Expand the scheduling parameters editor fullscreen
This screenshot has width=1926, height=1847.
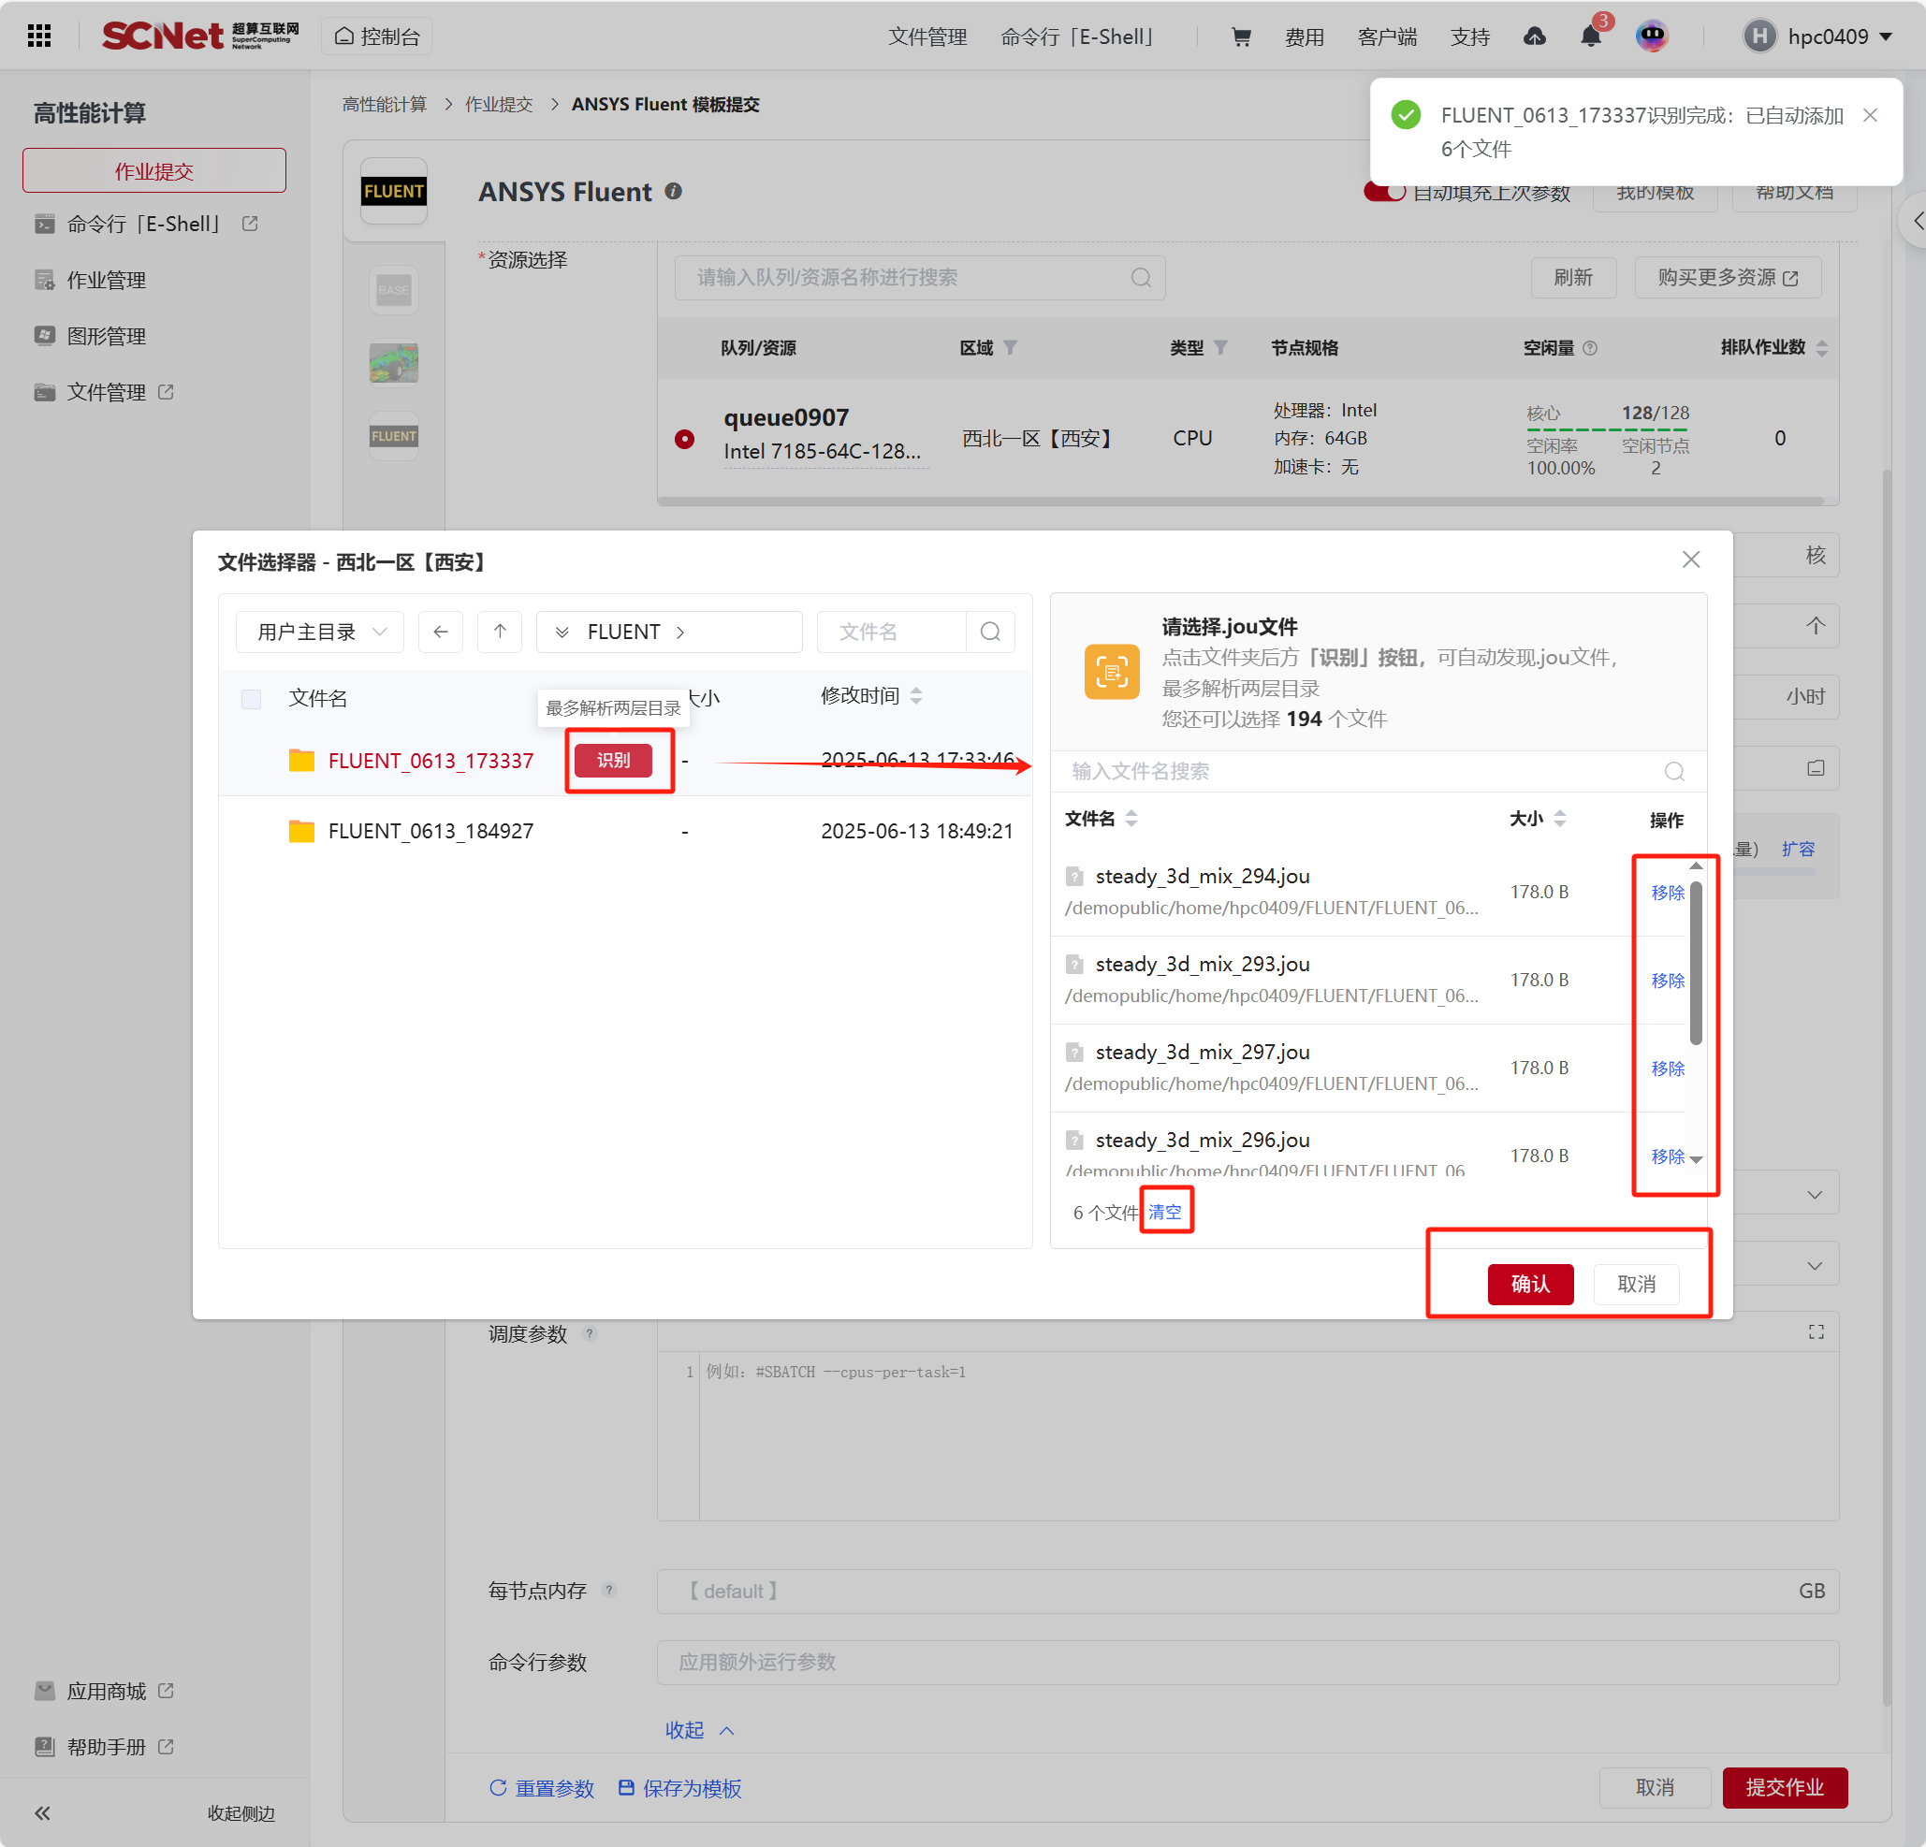click(1815, 1332)
